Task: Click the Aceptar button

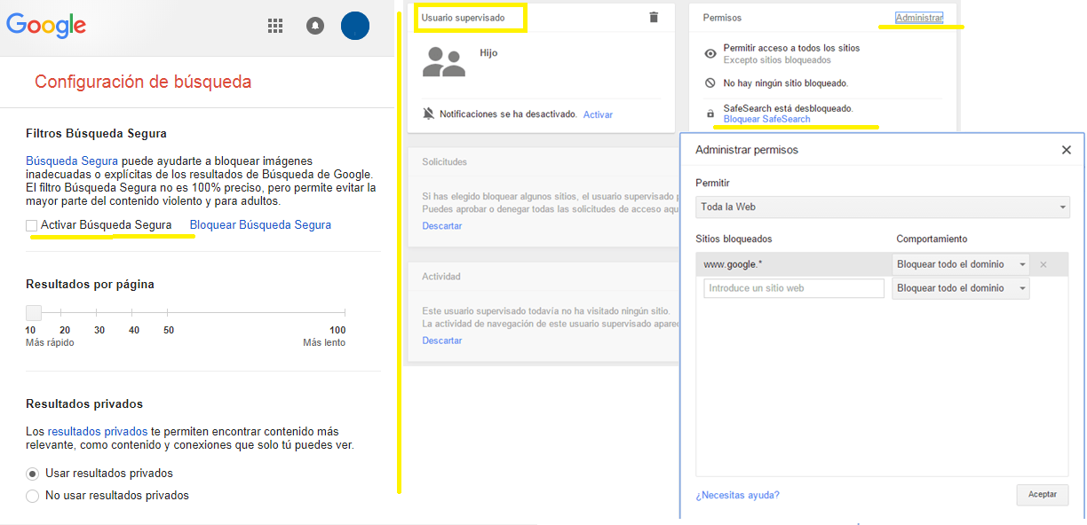Action: [x=1043, y=495]
